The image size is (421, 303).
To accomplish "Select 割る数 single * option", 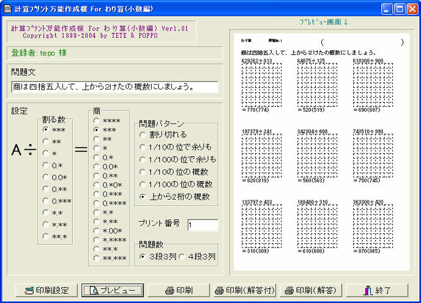I will point(50,154).
